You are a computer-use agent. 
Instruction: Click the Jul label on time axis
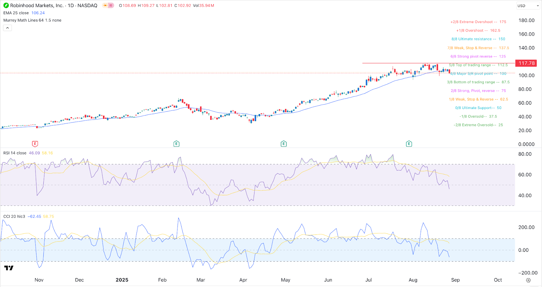coord(369,280)
